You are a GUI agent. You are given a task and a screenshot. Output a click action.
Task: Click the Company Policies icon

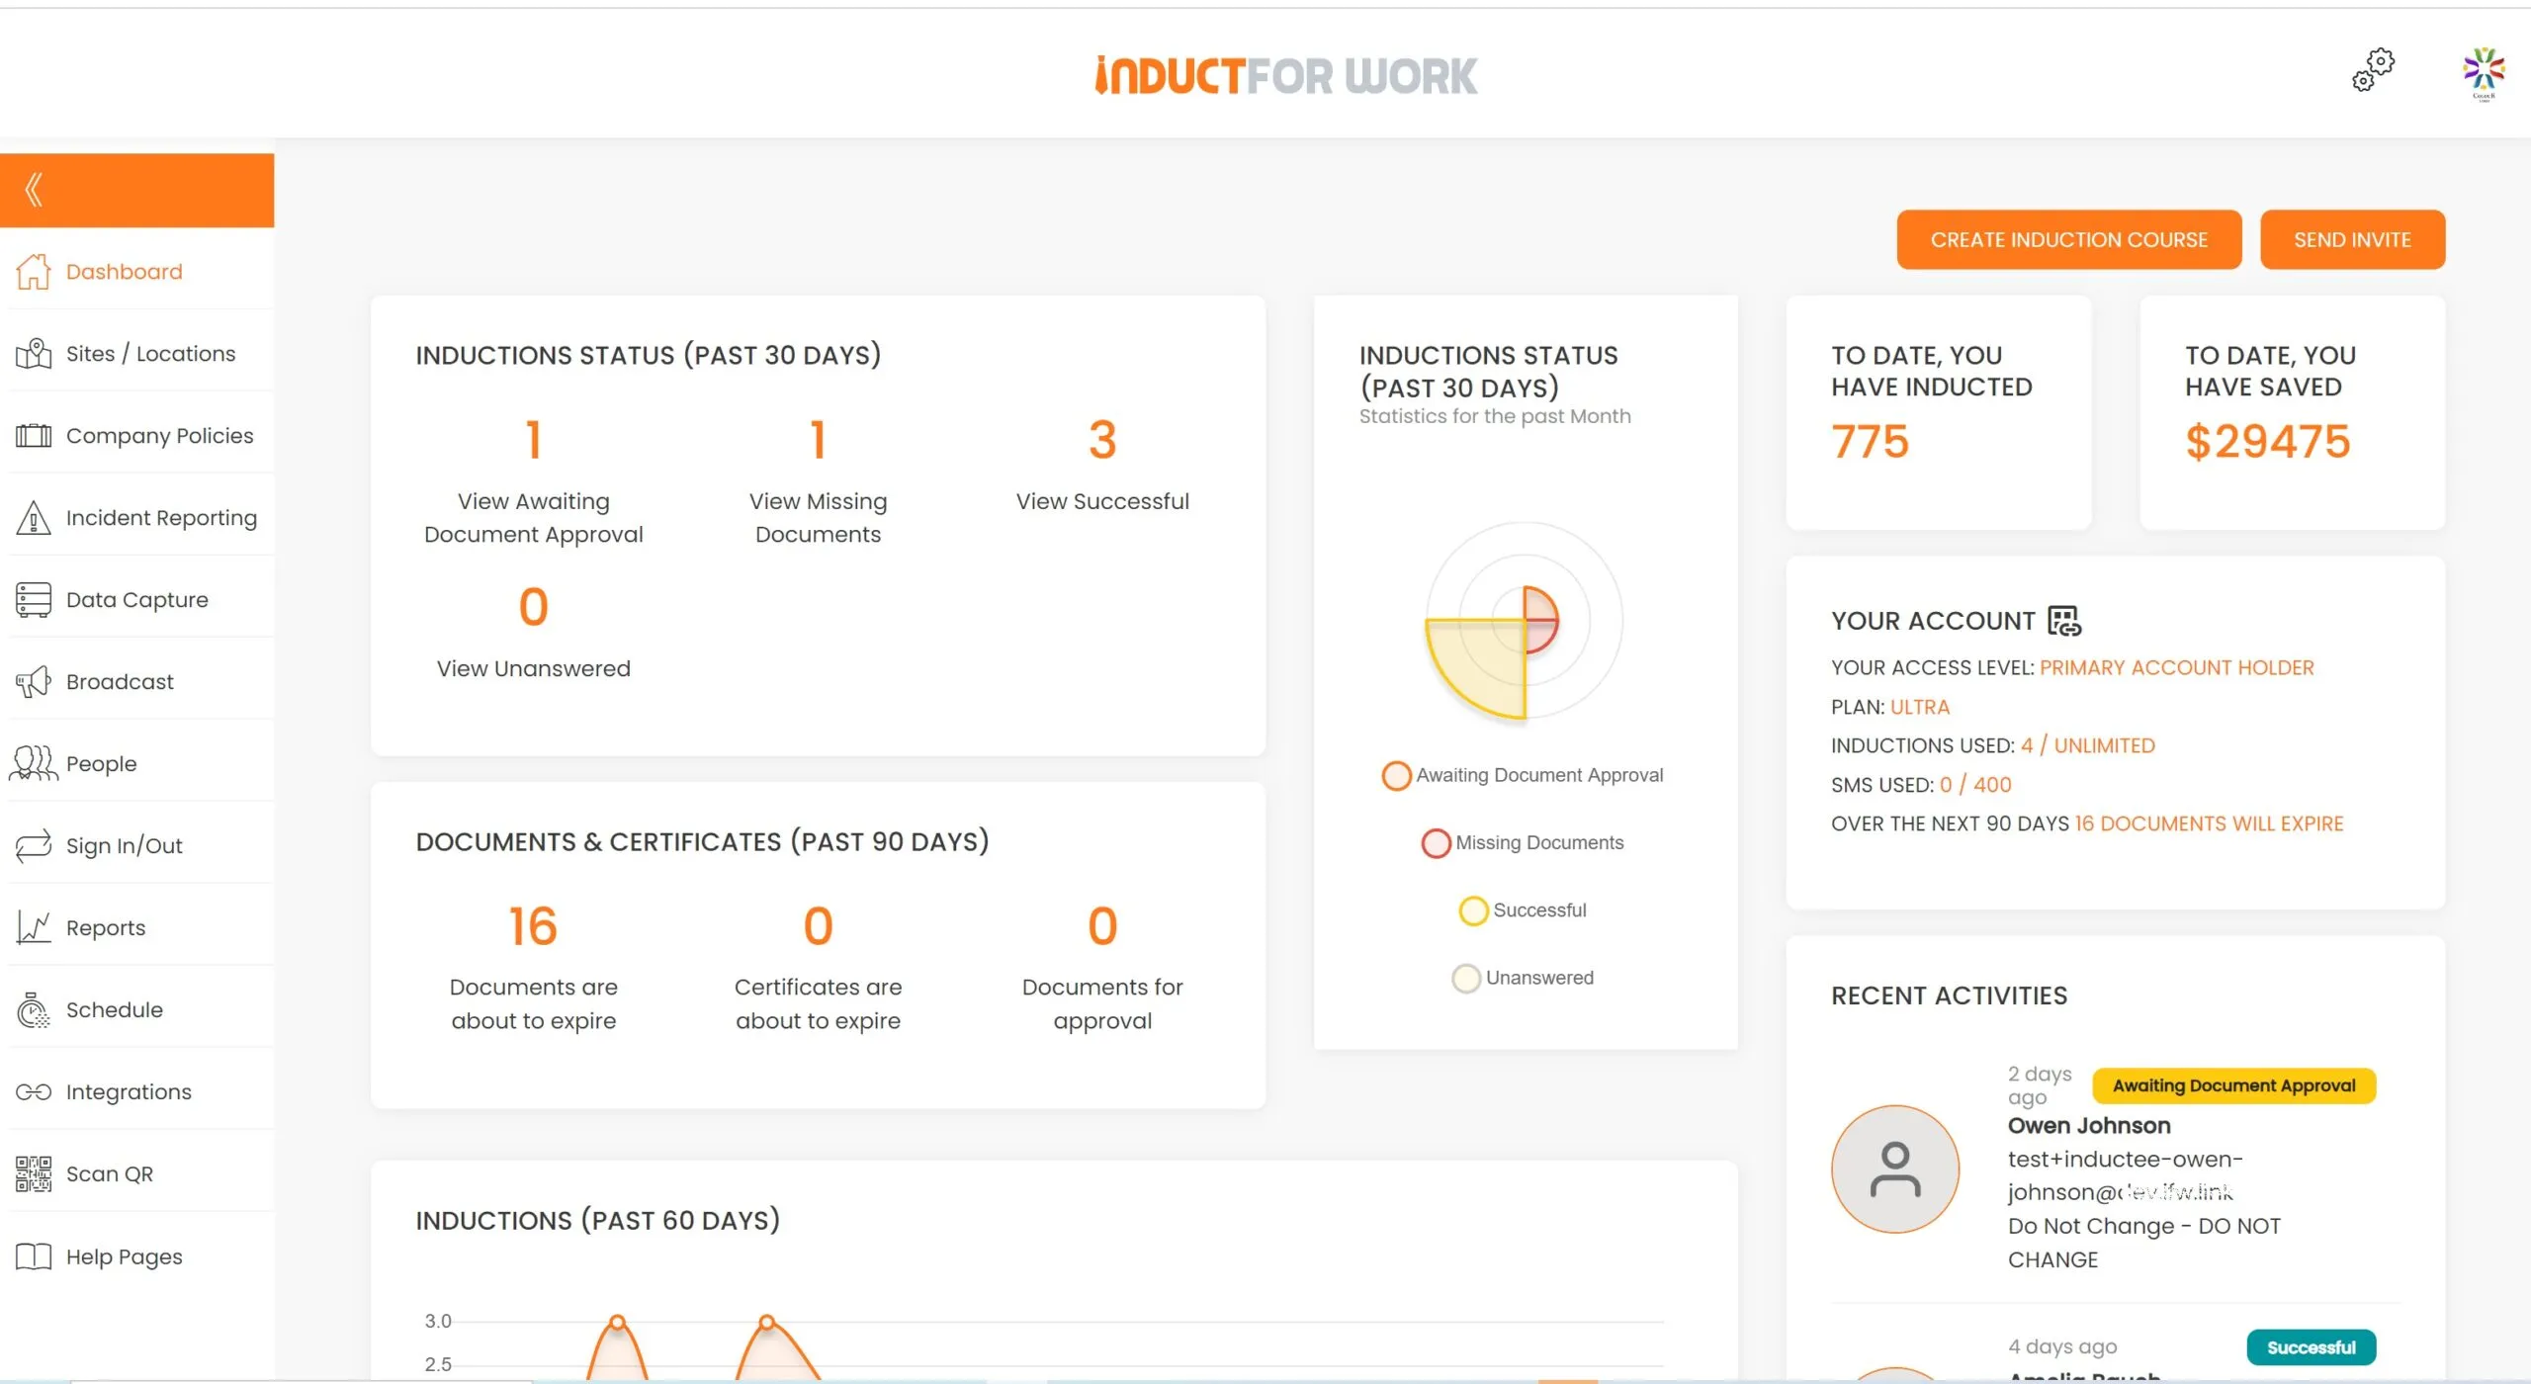(34, 435)
